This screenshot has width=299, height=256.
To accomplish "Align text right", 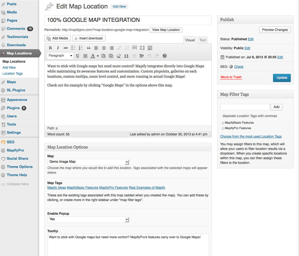I will pos(112,48).
